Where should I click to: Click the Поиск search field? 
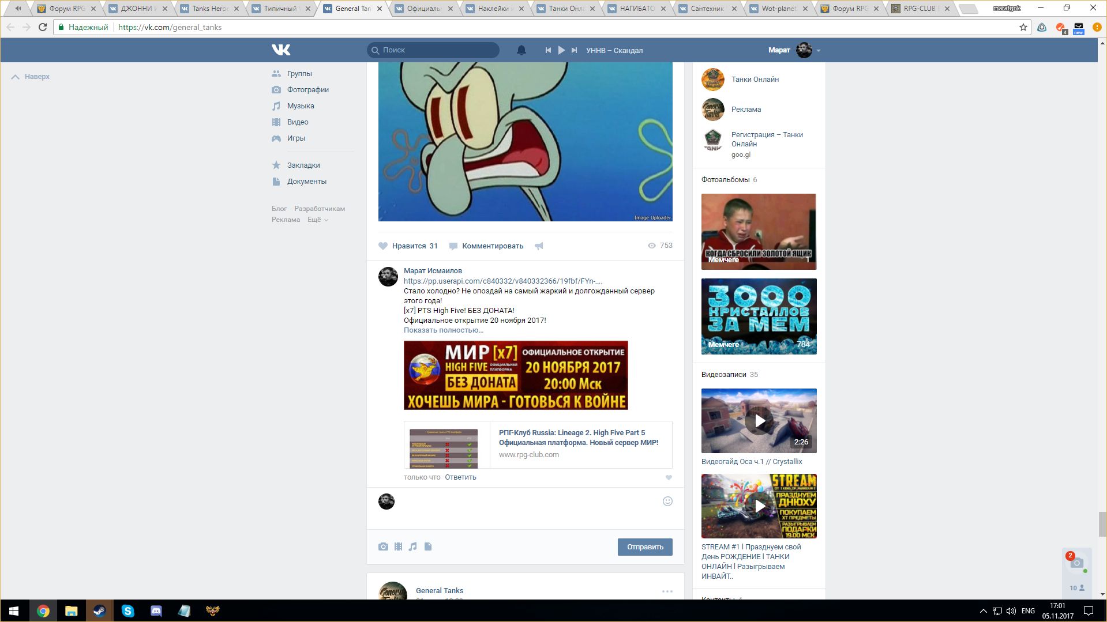click(x=433, y=50)
